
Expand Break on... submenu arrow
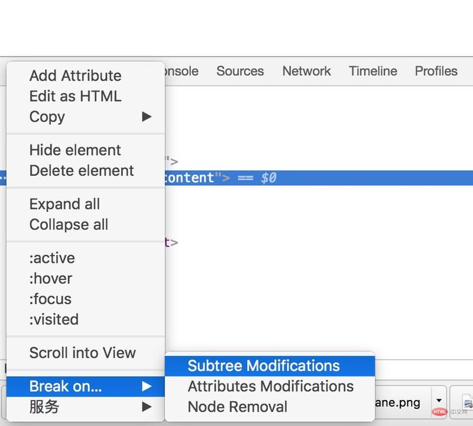(x=147, y=386)
